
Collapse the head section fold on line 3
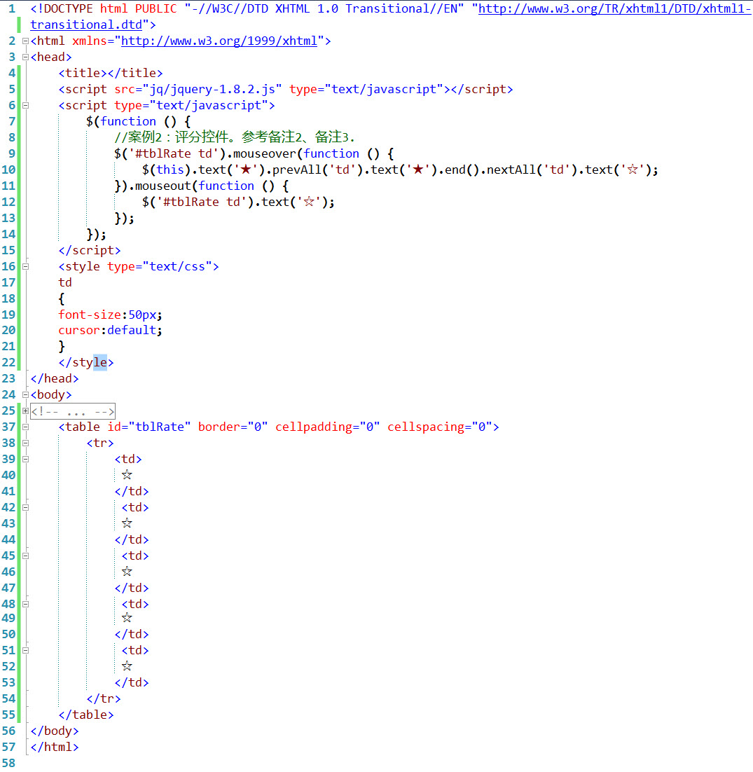pyautogui.click(x=25, y=57)
